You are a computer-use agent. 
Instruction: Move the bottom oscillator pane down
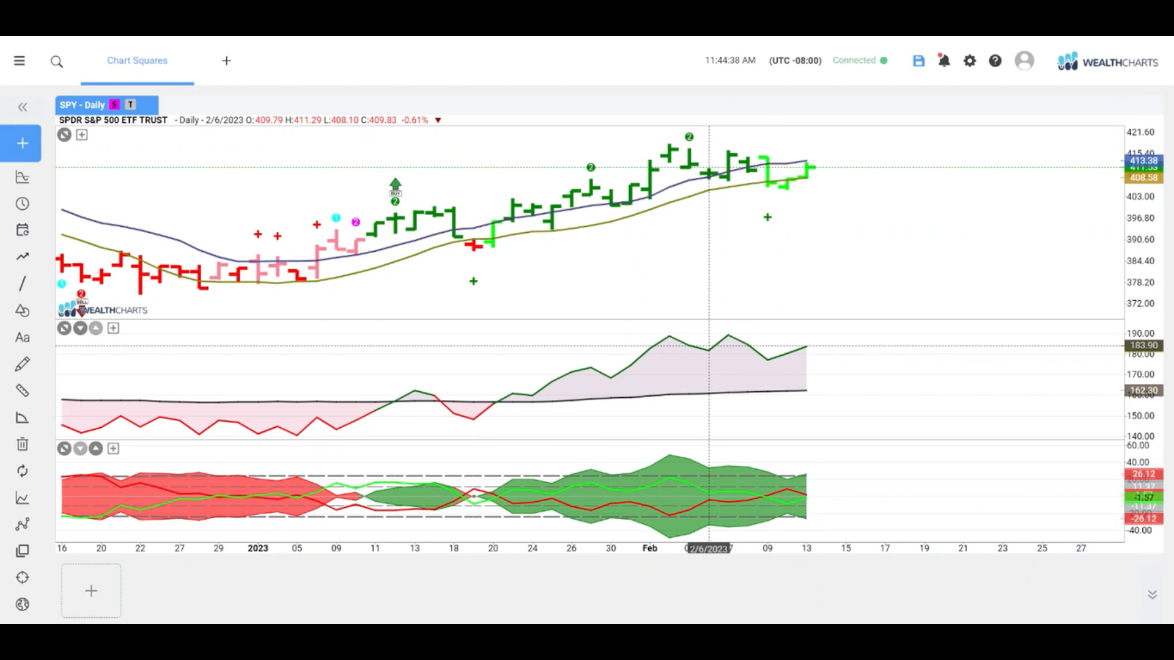click(x=80, y=449)
